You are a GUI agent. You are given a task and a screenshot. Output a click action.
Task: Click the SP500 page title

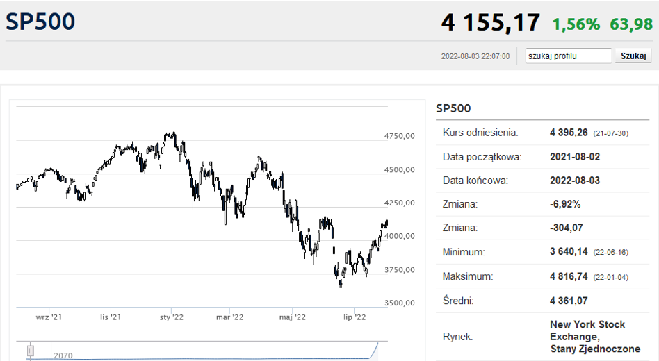coord(40,22)
